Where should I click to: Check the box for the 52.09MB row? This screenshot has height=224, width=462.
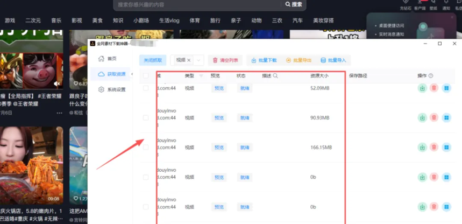click(146, 88)
